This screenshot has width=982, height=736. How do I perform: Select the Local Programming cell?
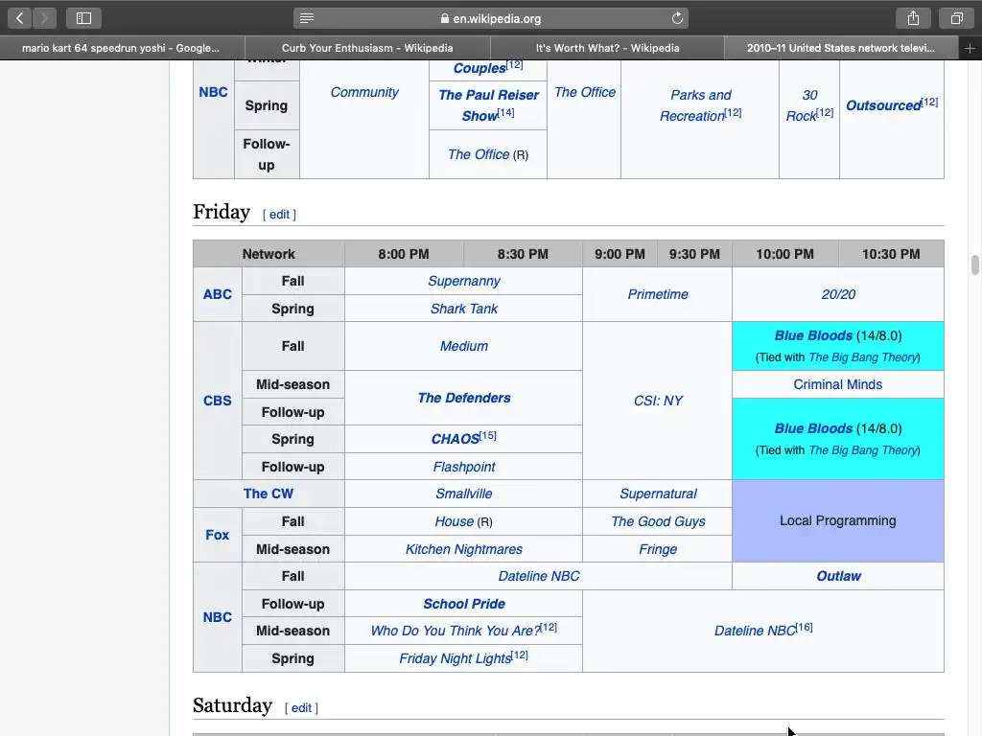coord(838,520)
